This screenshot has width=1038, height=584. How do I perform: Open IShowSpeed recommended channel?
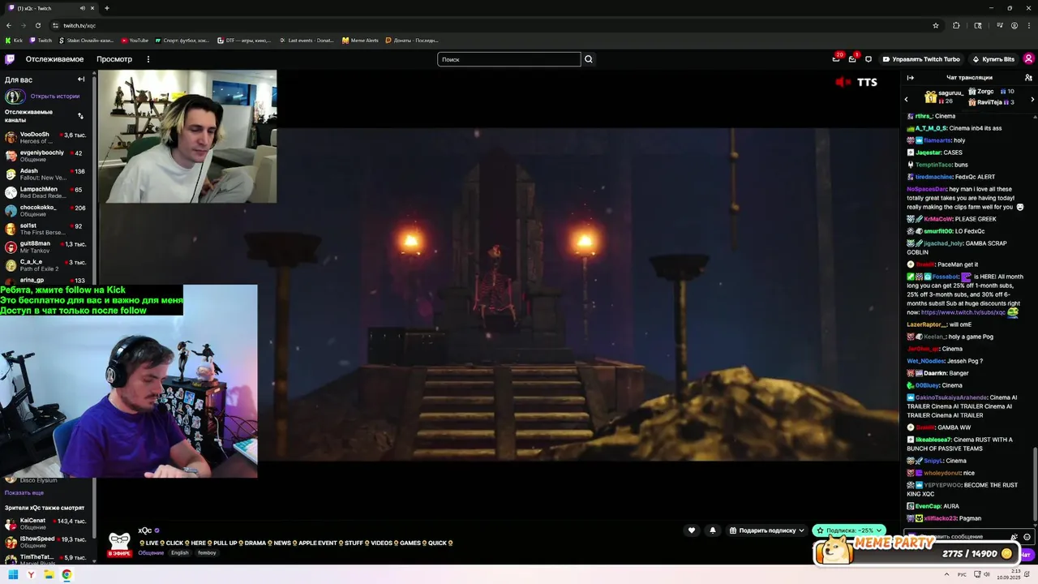click(x=48, y=542)
